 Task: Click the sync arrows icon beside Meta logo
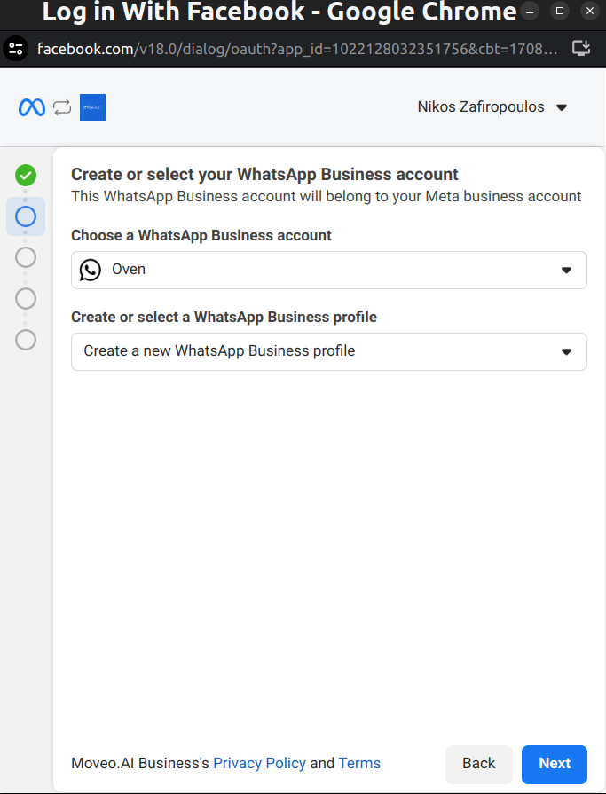[x=62, y=107]
